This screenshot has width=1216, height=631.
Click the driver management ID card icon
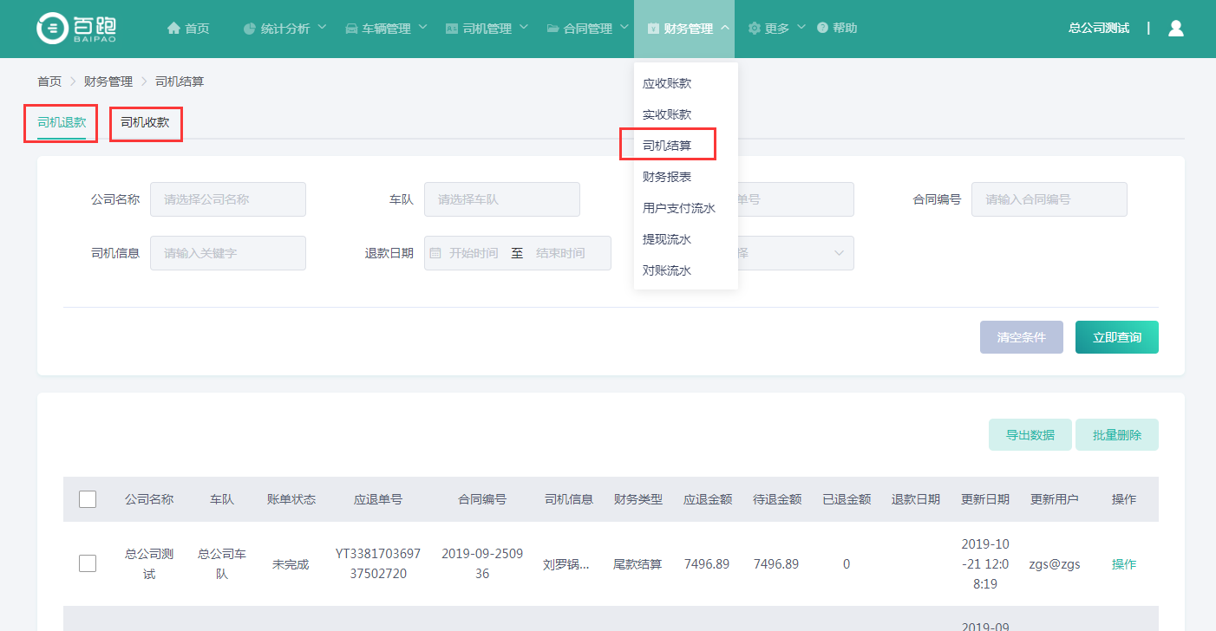point(452,29)
